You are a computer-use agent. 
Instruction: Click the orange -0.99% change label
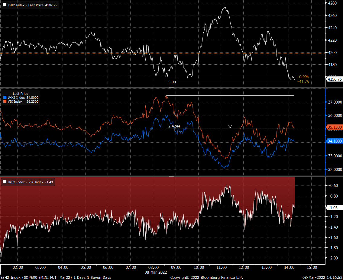point(303,77)
